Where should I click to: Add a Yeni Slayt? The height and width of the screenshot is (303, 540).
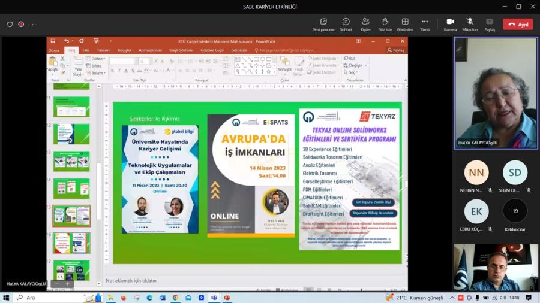(x=78, y=66)
